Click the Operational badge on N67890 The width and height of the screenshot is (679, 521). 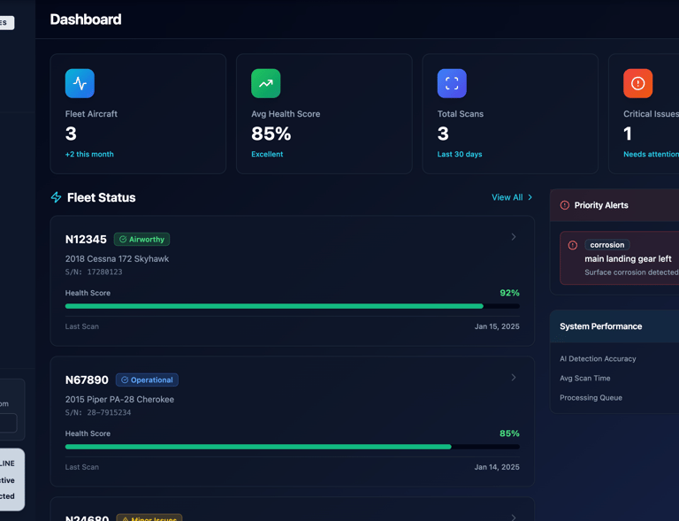[147, 379]
